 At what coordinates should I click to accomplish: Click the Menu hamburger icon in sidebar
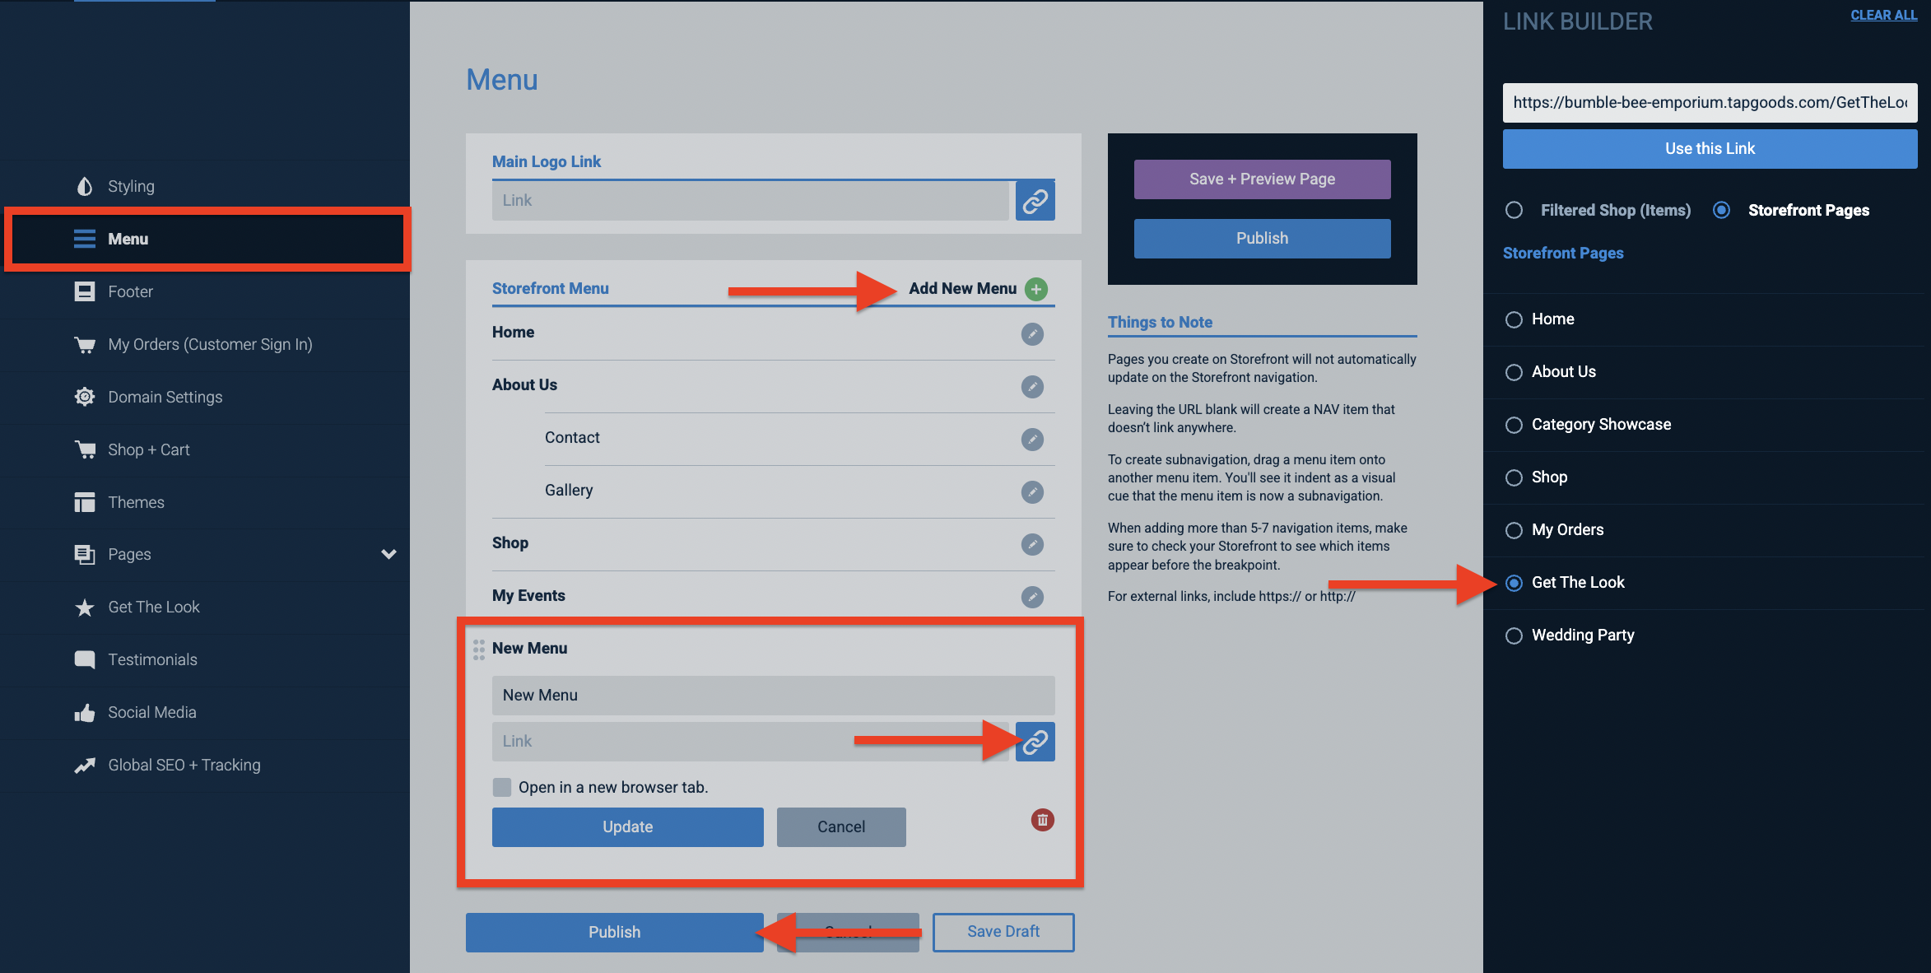pyautogui.click(x=85, y=239)
